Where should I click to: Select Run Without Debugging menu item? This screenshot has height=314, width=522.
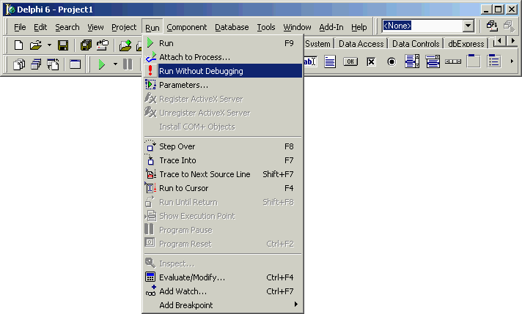[x=223, y=71]
